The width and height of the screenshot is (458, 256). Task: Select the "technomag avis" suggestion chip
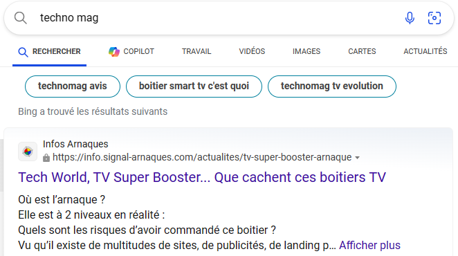click(x=73, y=86)
